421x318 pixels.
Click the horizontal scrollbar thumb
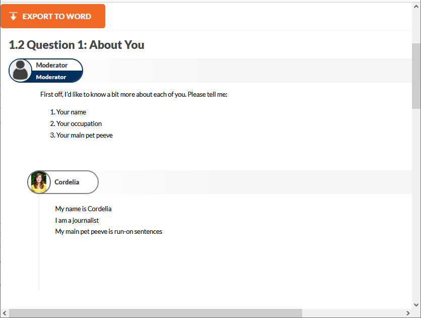click(x=156, y=313)
